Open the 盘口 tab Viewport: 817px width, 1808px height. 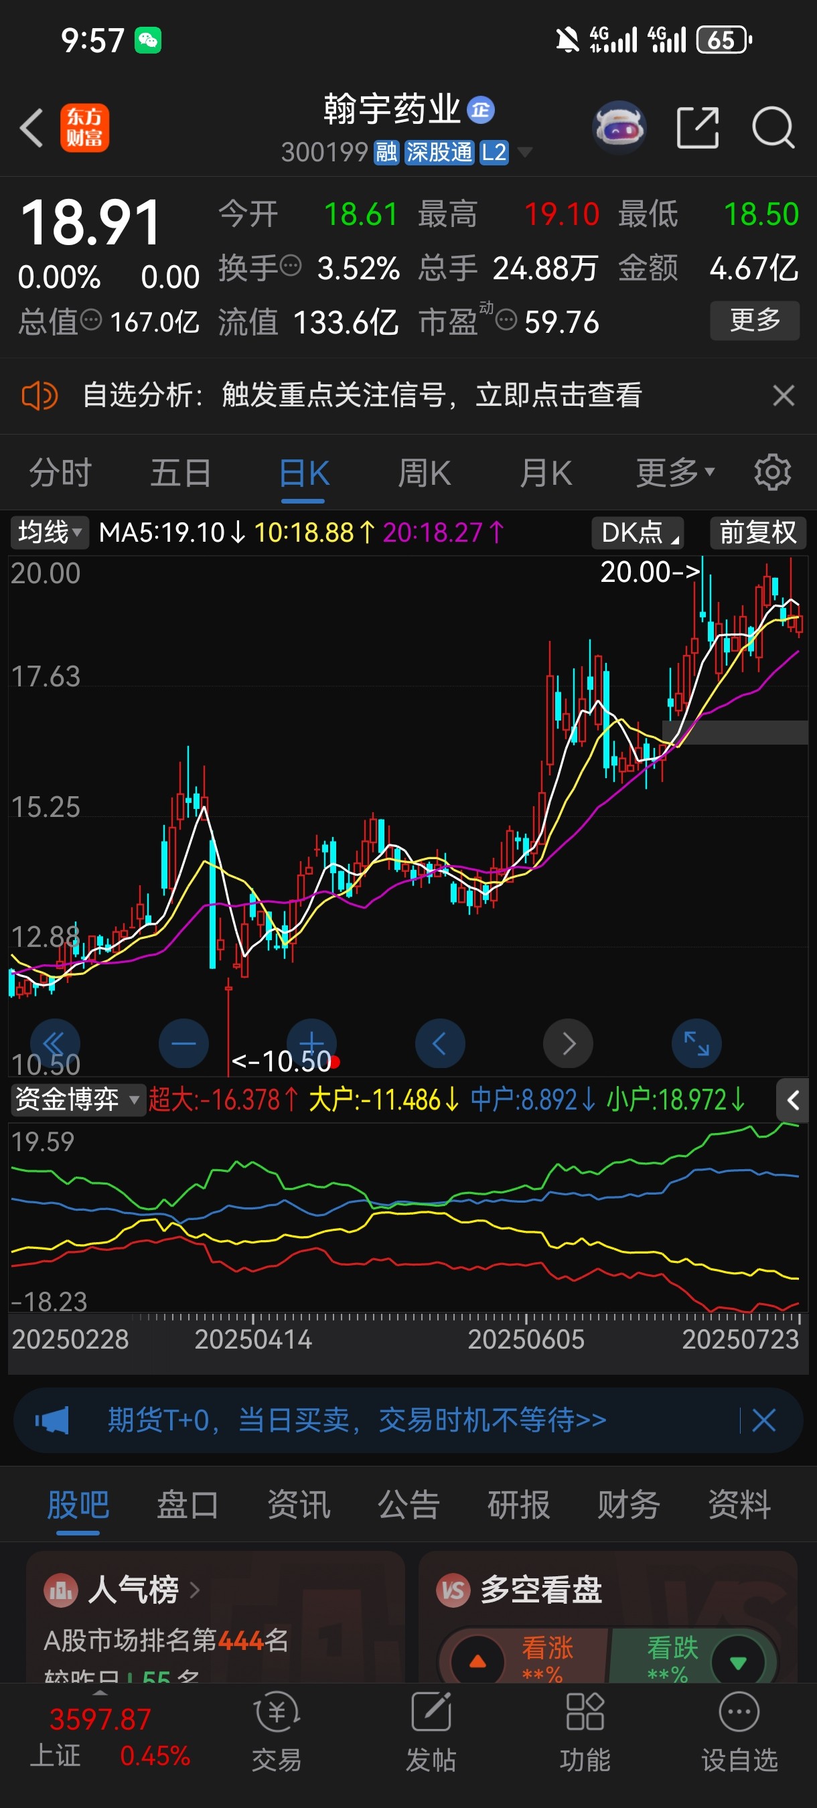[188, 1505]
